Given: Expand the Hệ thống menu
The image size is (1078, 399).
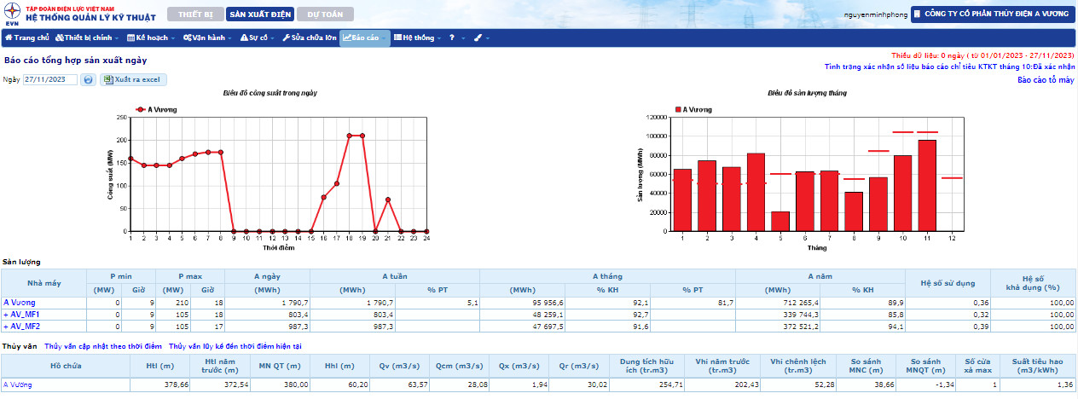Looking at the screenshot, I should (x=418, y=38).
